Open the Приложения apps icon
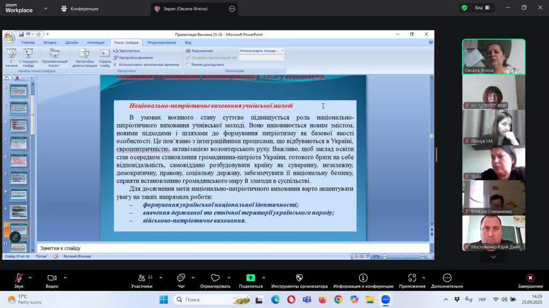This screenshot has width=549, height=308. coord(412,278)
